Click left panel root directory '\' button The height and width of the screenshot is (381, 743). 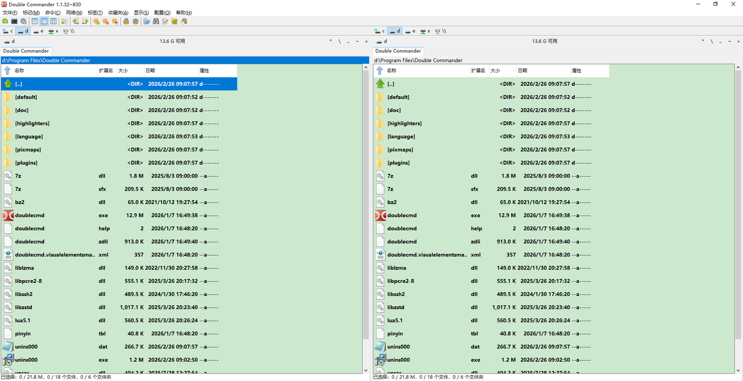pyautogui.click(x=339, y=41)
